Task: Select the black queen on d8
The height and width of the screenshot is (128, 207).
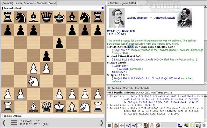Action: [46, 17]
